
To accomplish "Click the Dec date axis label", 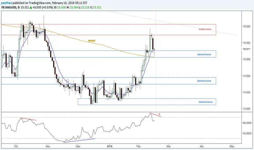I will 78,146.
